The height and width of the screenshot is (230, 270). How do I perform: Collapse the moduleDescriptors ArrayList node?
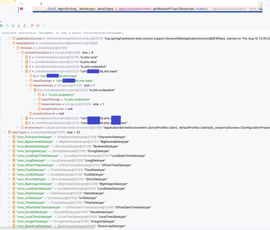[18, 52]
